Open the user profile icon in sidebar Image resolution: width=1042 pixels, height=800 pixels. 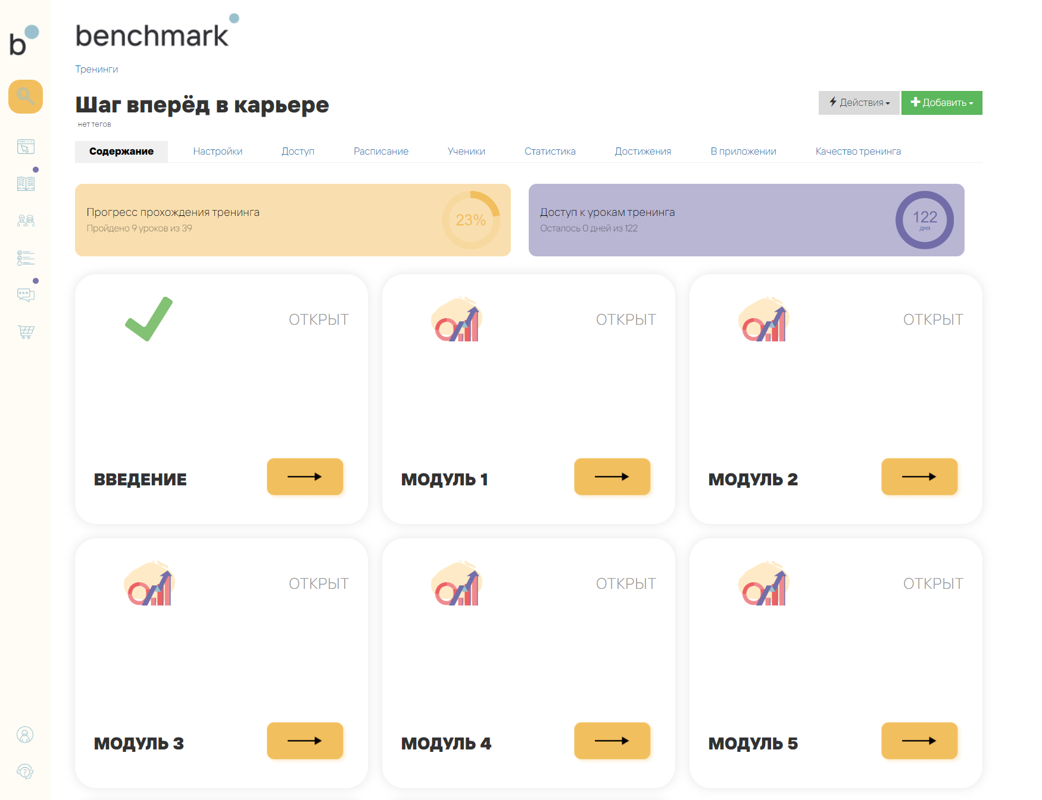coord(25,735)
